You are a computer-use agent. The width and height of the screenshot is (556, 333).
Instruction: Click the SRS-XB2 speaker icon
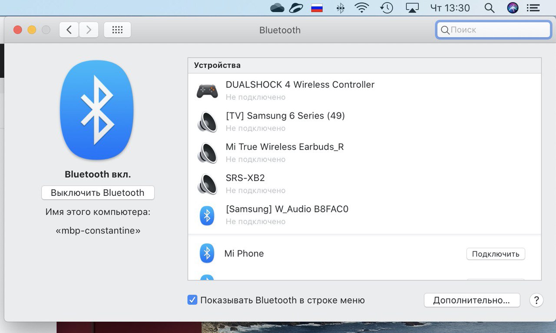coord(207,184)
